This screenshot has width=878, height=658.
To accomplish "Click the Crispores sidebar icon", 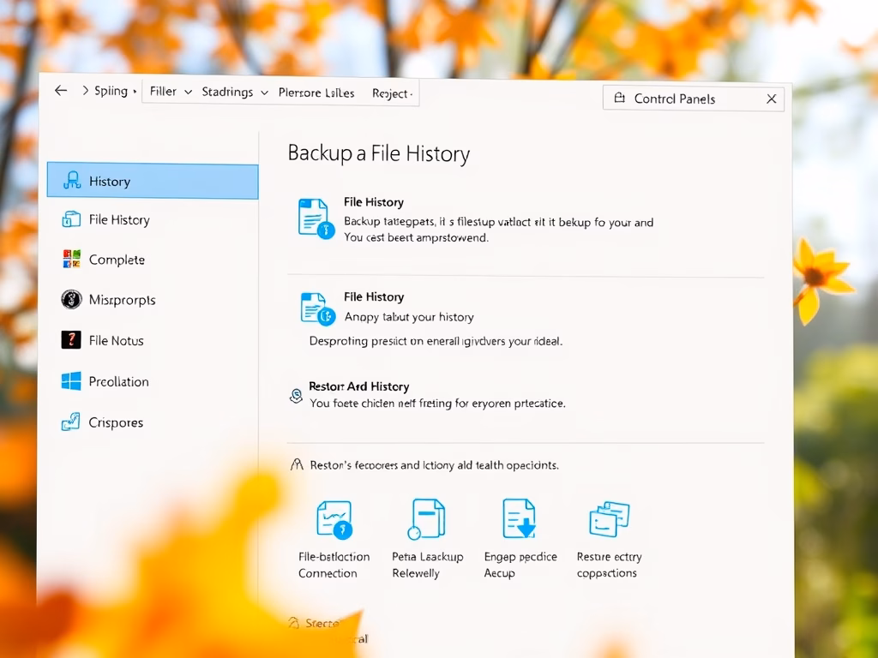I will pos(70,422).
